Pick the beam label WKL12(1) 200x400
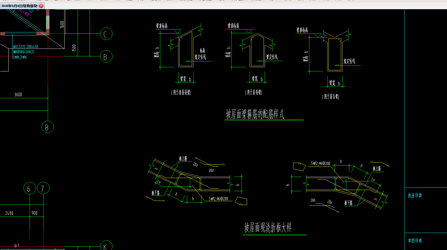Screen dimensions: 447x250 point(25,47)
